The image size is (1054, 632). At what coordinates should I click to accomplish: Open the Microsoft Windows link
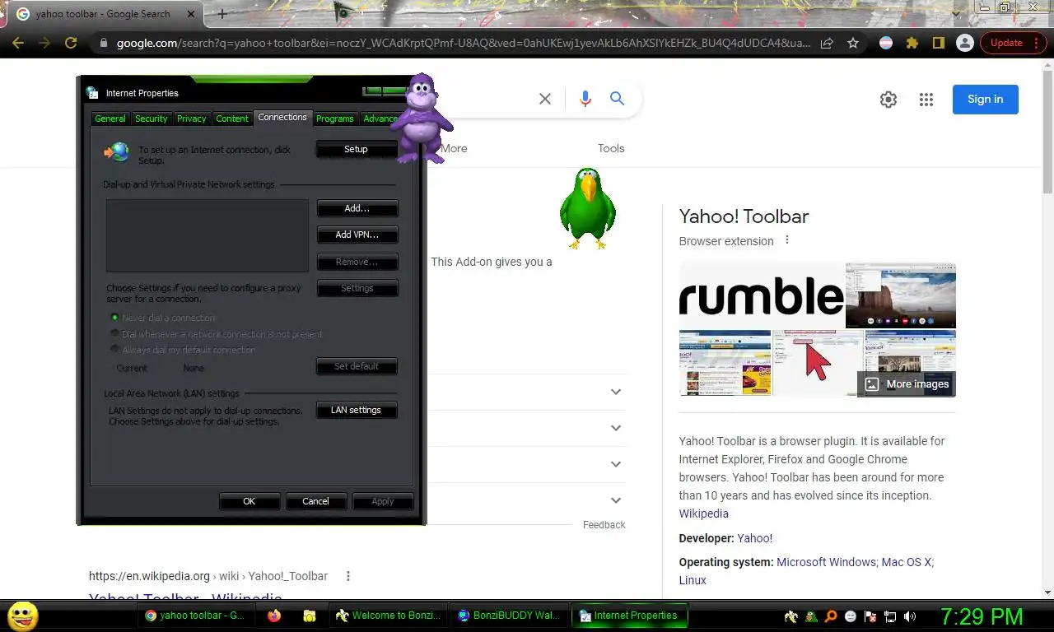pyautogui.click(x=827, y=562)
